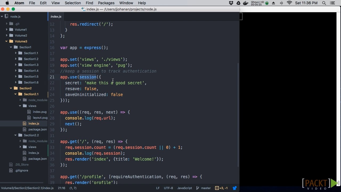This screenshot has height=192, width=341.
Task: Click the .gitignore file icon
Action: [x=11, y=170]
